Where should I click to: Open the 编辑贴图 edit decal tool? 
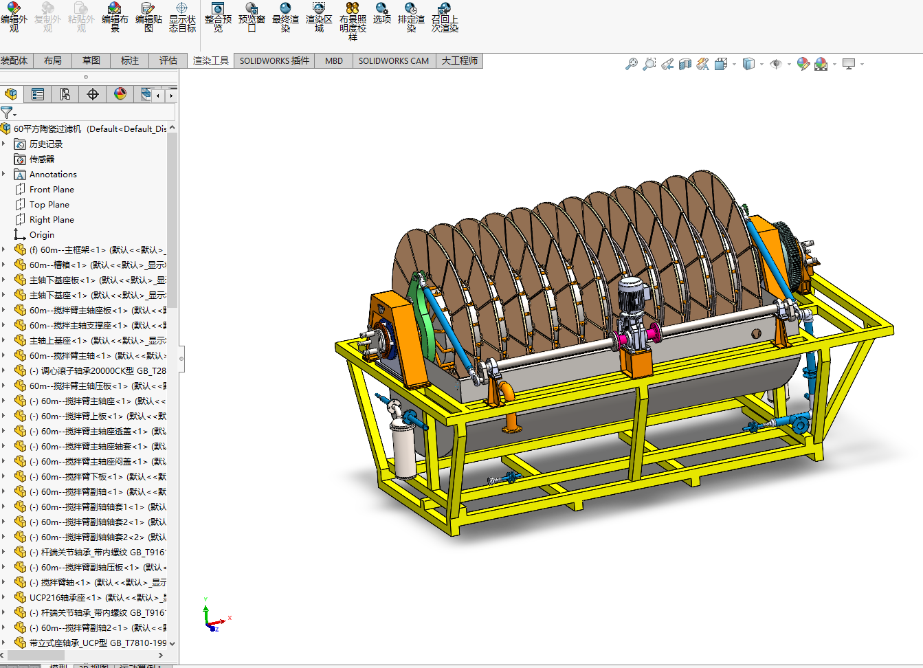pos(148,16)
